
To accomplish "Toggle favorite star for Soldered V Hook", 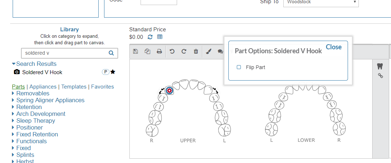I will 113,72.
